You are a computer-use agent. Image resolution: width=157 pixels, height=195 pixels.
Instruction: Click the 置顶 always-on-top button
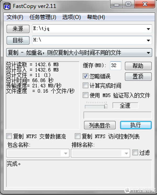(x=138, y=76)
